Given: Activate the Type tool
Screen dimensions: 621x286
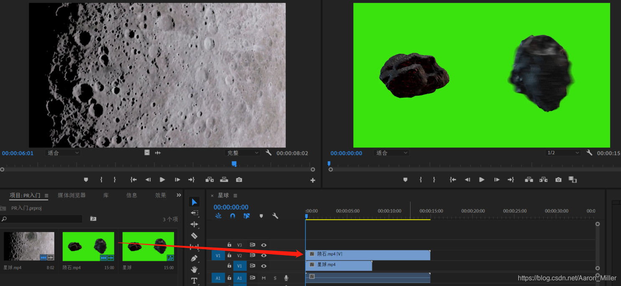Looking at the screenshot, I should (194, 281).
